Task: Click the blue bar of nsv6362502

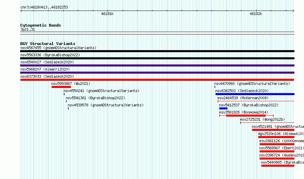Action: [255, 94]
